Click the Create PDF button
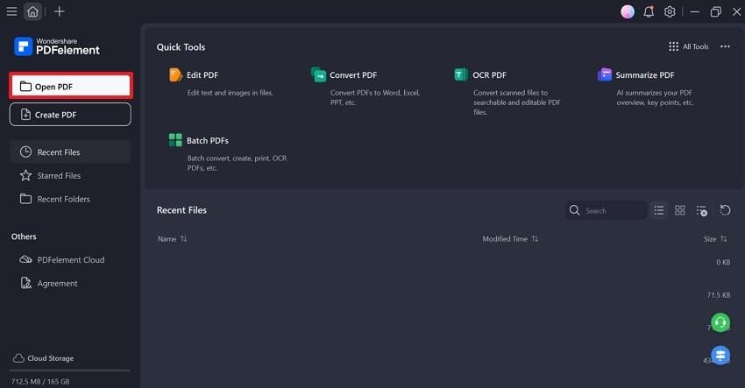This screenshot has width=745, height=388. click(x=70, y=115)
